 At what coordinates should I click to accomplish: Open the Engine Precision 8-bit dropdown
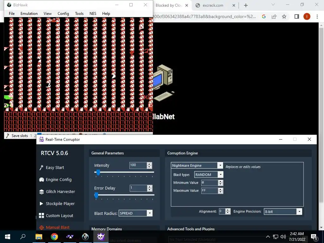tap(299, 211)
